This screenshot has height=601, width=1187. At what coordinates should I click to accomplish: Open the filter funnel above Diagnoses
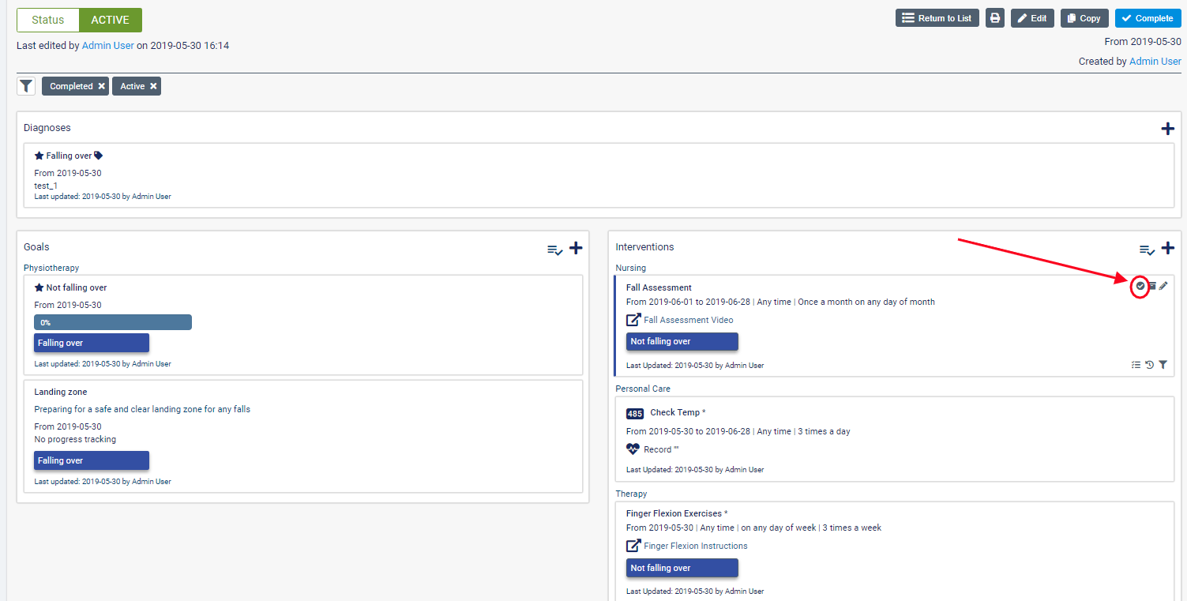tap(26, 86)
